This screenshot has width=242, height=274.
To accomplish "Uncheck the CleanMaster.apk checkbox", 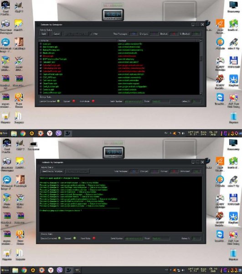I will 41,84.
